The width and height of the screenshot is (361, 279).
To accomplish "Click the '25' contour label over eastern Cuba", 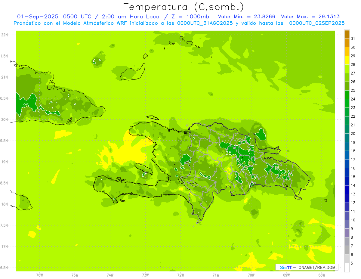I will coord(26,105).
